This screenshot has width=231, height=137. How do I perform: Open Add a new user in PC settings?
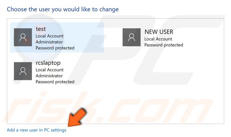coord(37,130)
